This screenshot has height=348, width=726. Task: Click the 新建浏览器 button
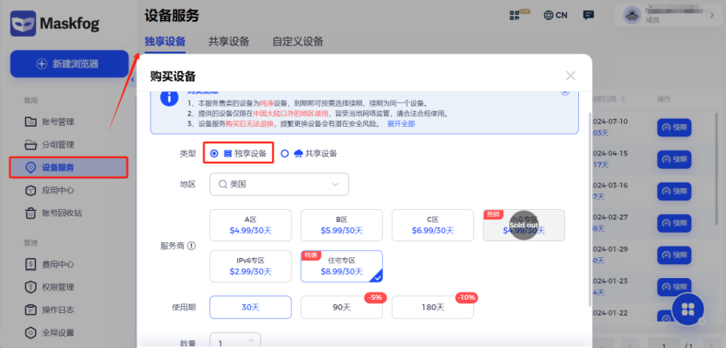pyautogui.click(x=69, y=64)
